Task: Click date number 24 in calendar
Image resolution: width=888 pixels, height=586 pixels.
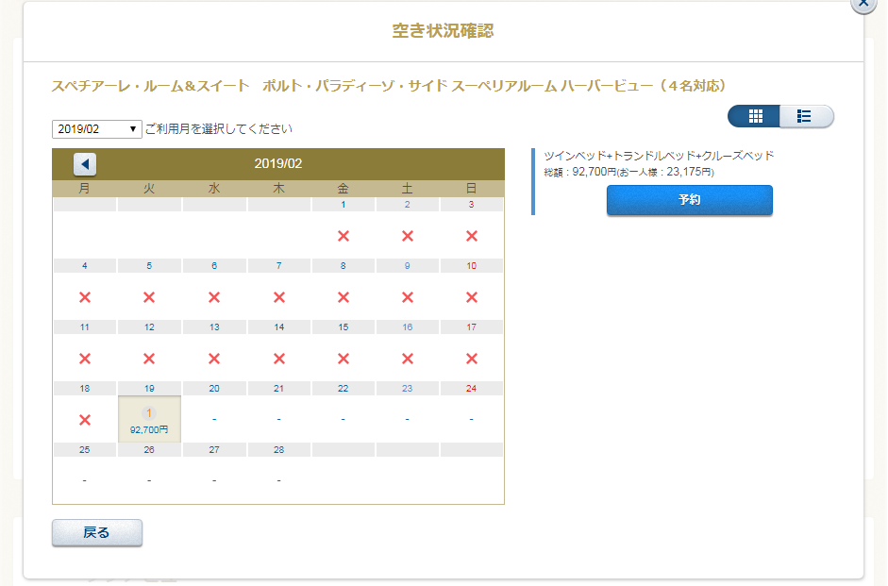Action: click(x=471, y=389)
